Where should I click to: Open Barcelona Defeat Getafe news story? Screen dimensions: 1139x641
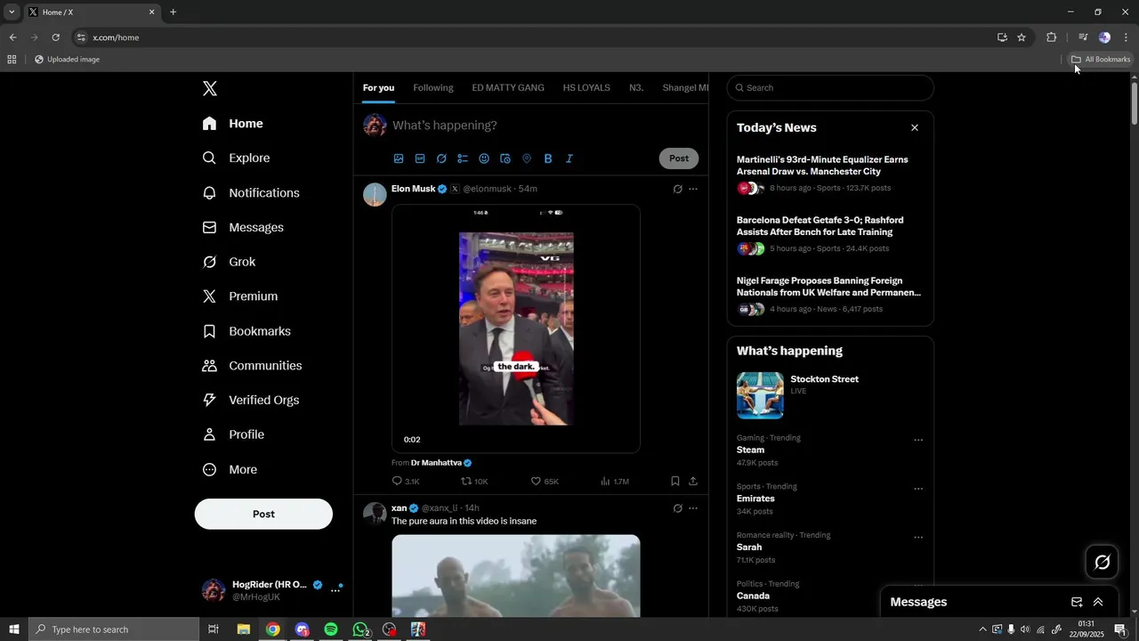point(820,226)
